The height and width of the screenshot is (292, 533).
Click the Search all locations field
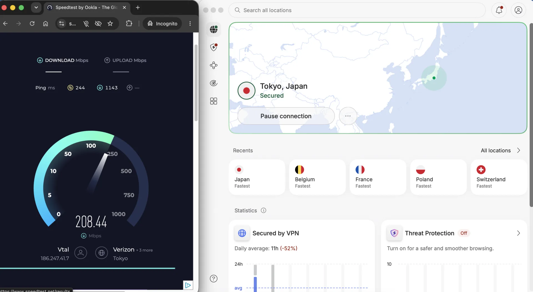pyautogui.click(x=357, y=10)
